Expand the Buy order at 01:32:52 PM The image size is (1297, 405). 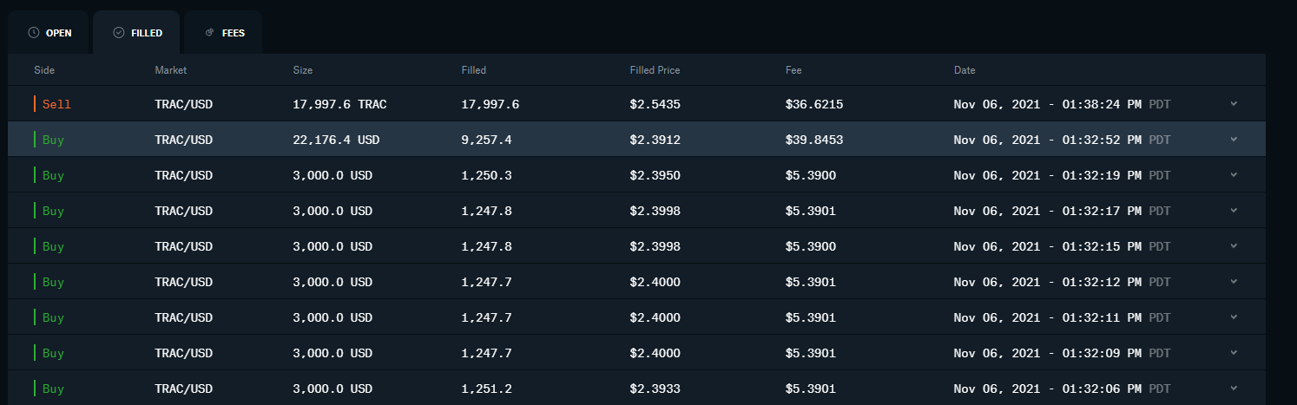(1234, 140)
